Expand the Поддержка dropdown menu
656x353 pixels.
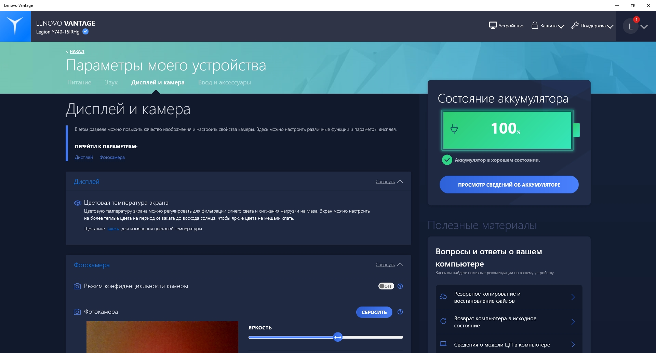pyautogui.click(x=610, y=26)
